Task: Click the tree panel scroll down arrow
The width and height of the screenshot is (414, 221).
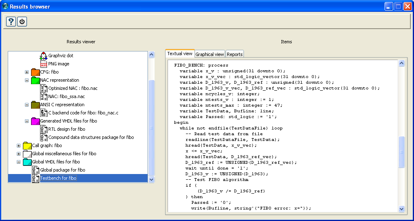Action: click(151, 180)
